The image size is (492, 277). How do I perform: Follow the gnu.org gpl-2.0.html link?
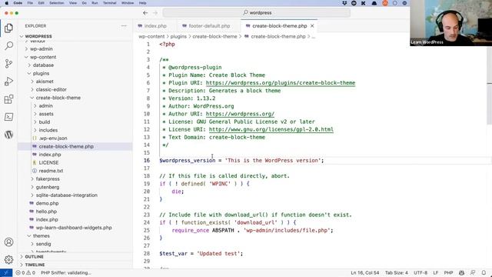tap(271, 129)
